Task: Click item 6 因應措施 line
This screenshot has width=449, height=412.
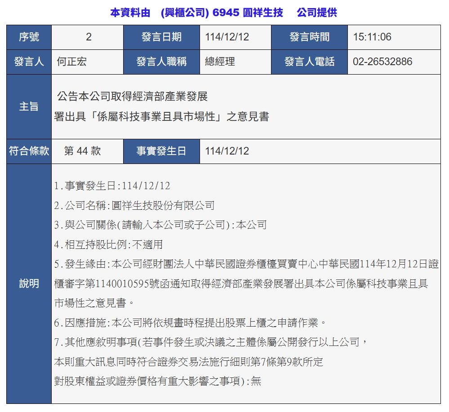Action: [190, 323]
